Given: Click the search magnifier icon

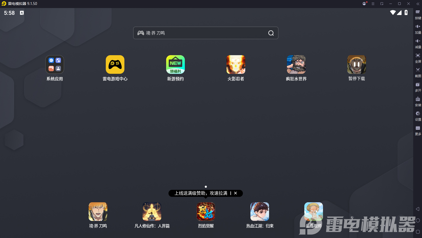Looking at the screenshot, I should 271,33.
